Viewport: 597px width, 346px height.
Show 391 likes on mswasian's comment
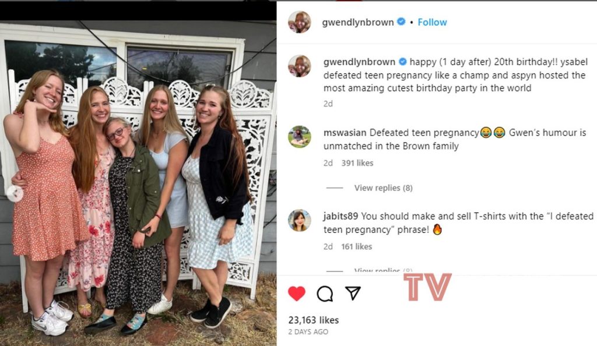click(357, 163)
